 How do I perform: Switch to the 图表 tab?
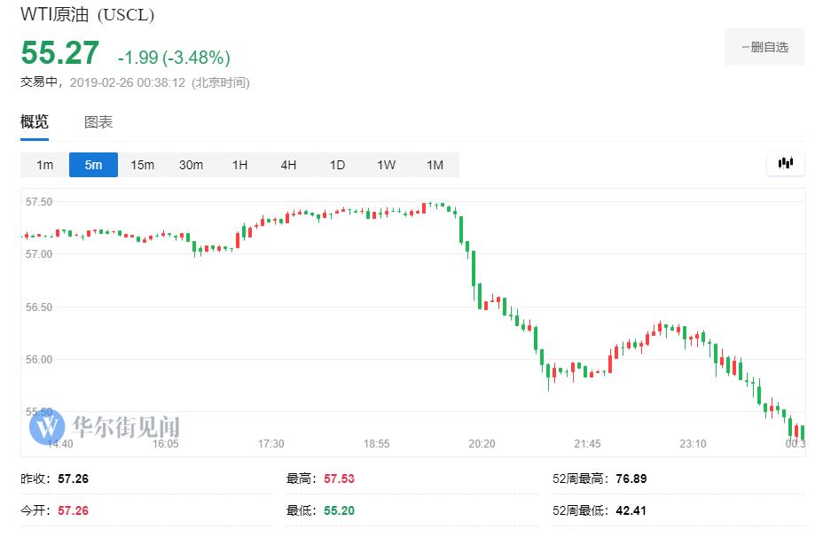(98, 122)
